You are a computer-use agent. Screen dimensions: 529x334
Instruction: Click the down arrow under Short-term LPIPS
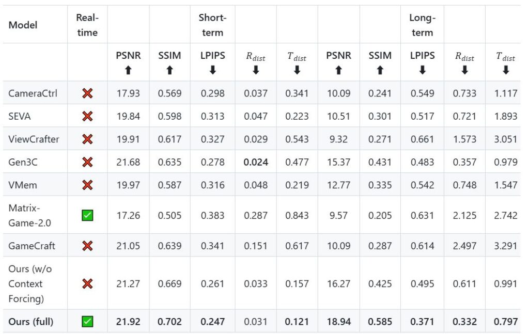point(212,70)
